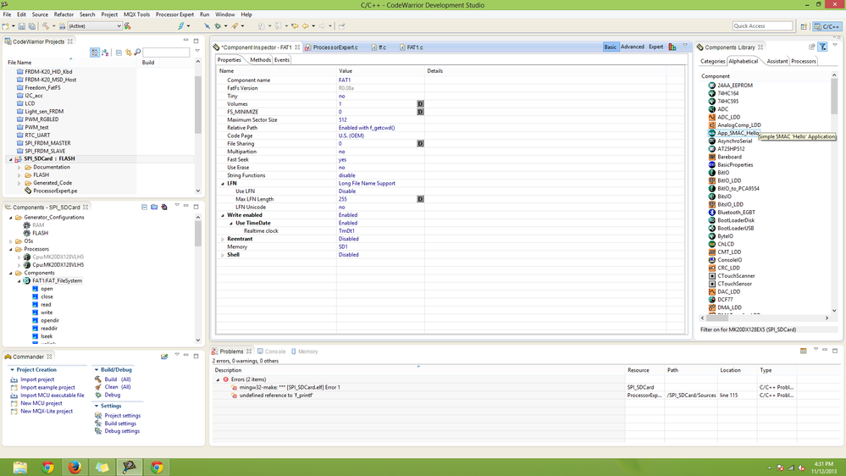Screen dimensions: 846x476
Task: Open the Processor Expert menu
Action: coord(174,14)
